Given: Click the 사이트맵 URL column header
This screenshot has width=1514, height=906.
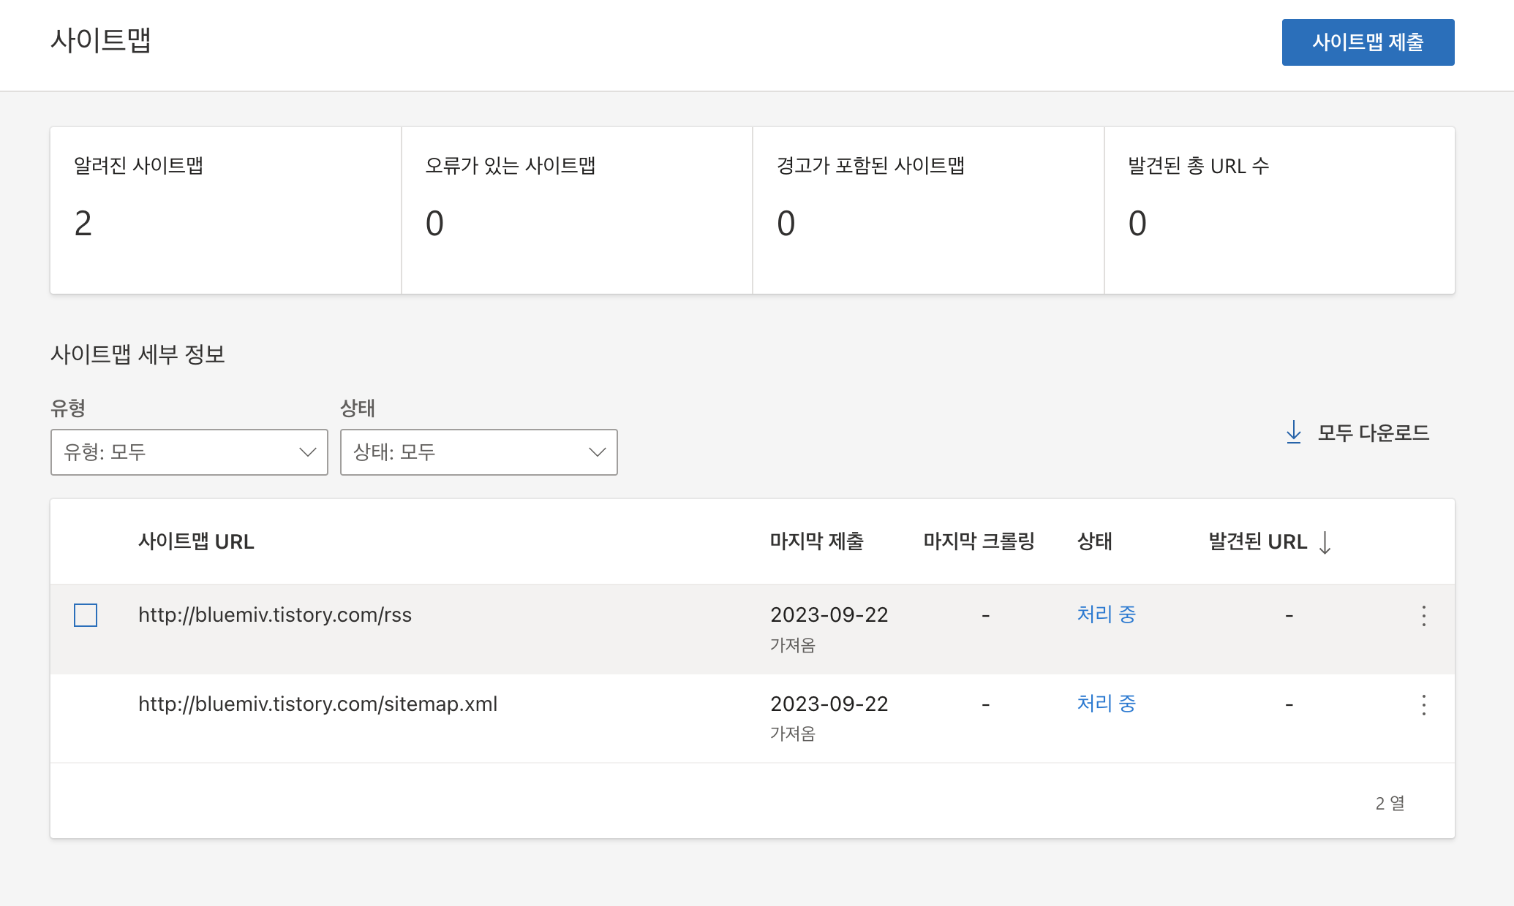Looking at the screenshot, I should click(x=196, y=541).
